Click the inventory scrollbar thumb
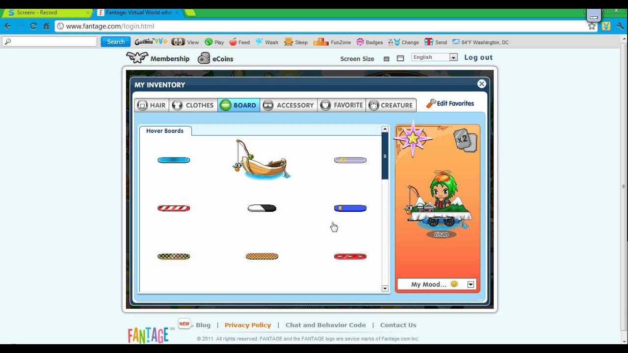This screenshot has width=628, height=353. [x=385, y=156]
